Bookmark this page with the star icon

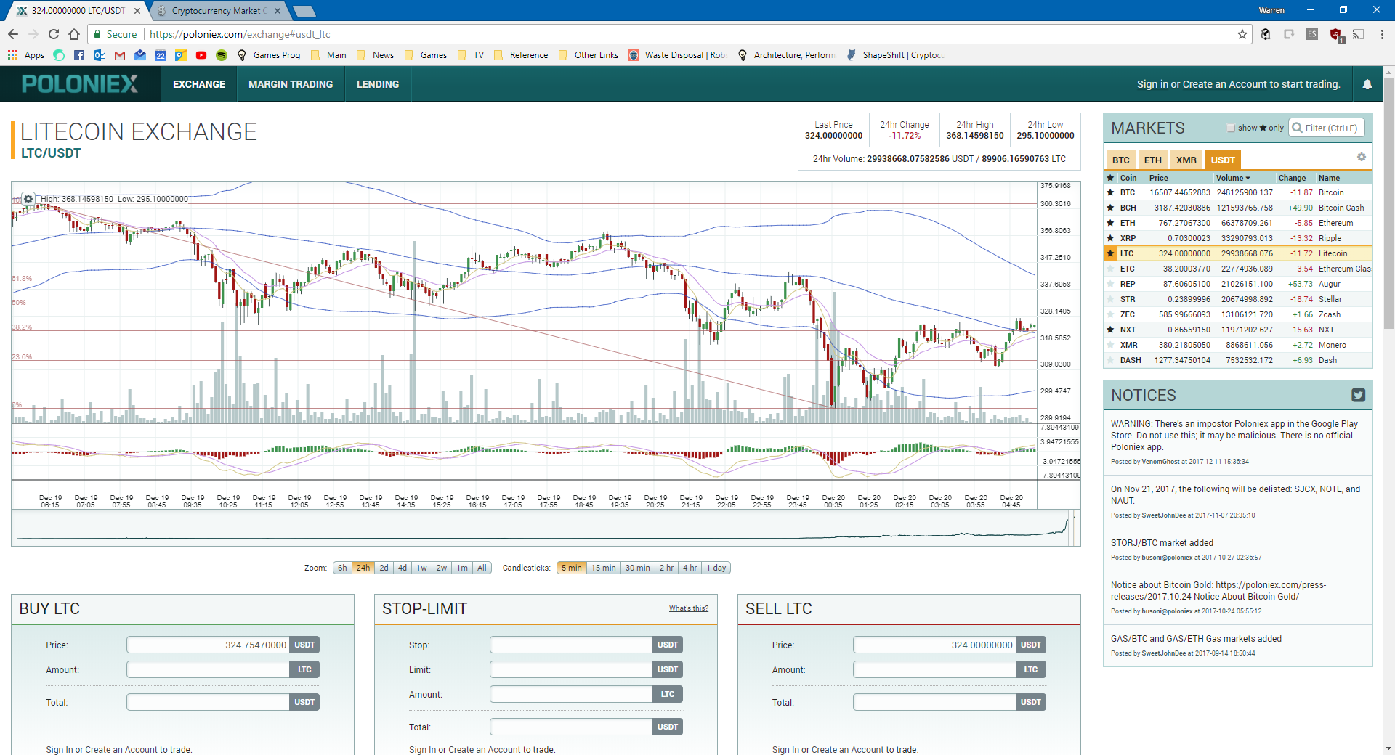coord(1242,34)
